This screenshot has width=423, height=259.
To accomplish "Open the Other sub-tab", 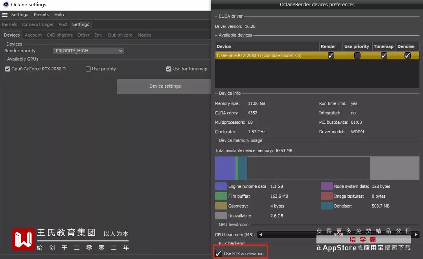I will pos(83,35).
